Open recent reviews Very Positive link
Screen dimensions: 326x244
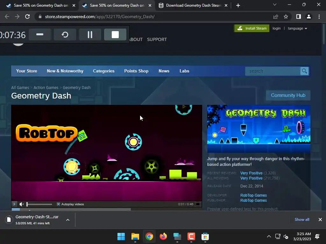point(252,173)
